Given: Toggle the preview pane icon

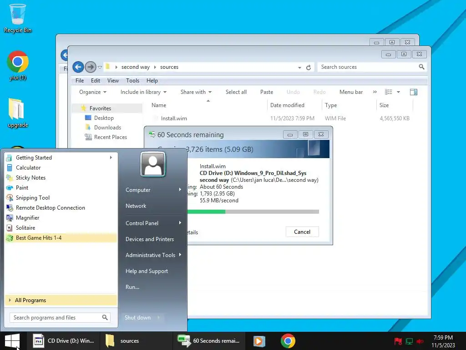Looking at the screenshot, I should (413, 92).
